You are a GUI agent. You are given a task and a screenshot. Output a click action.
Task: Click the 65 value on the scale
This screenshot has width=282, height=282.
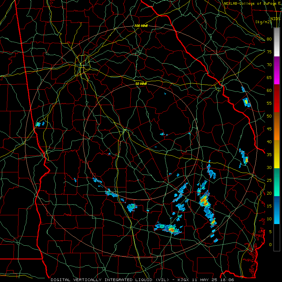coord(269,77)
